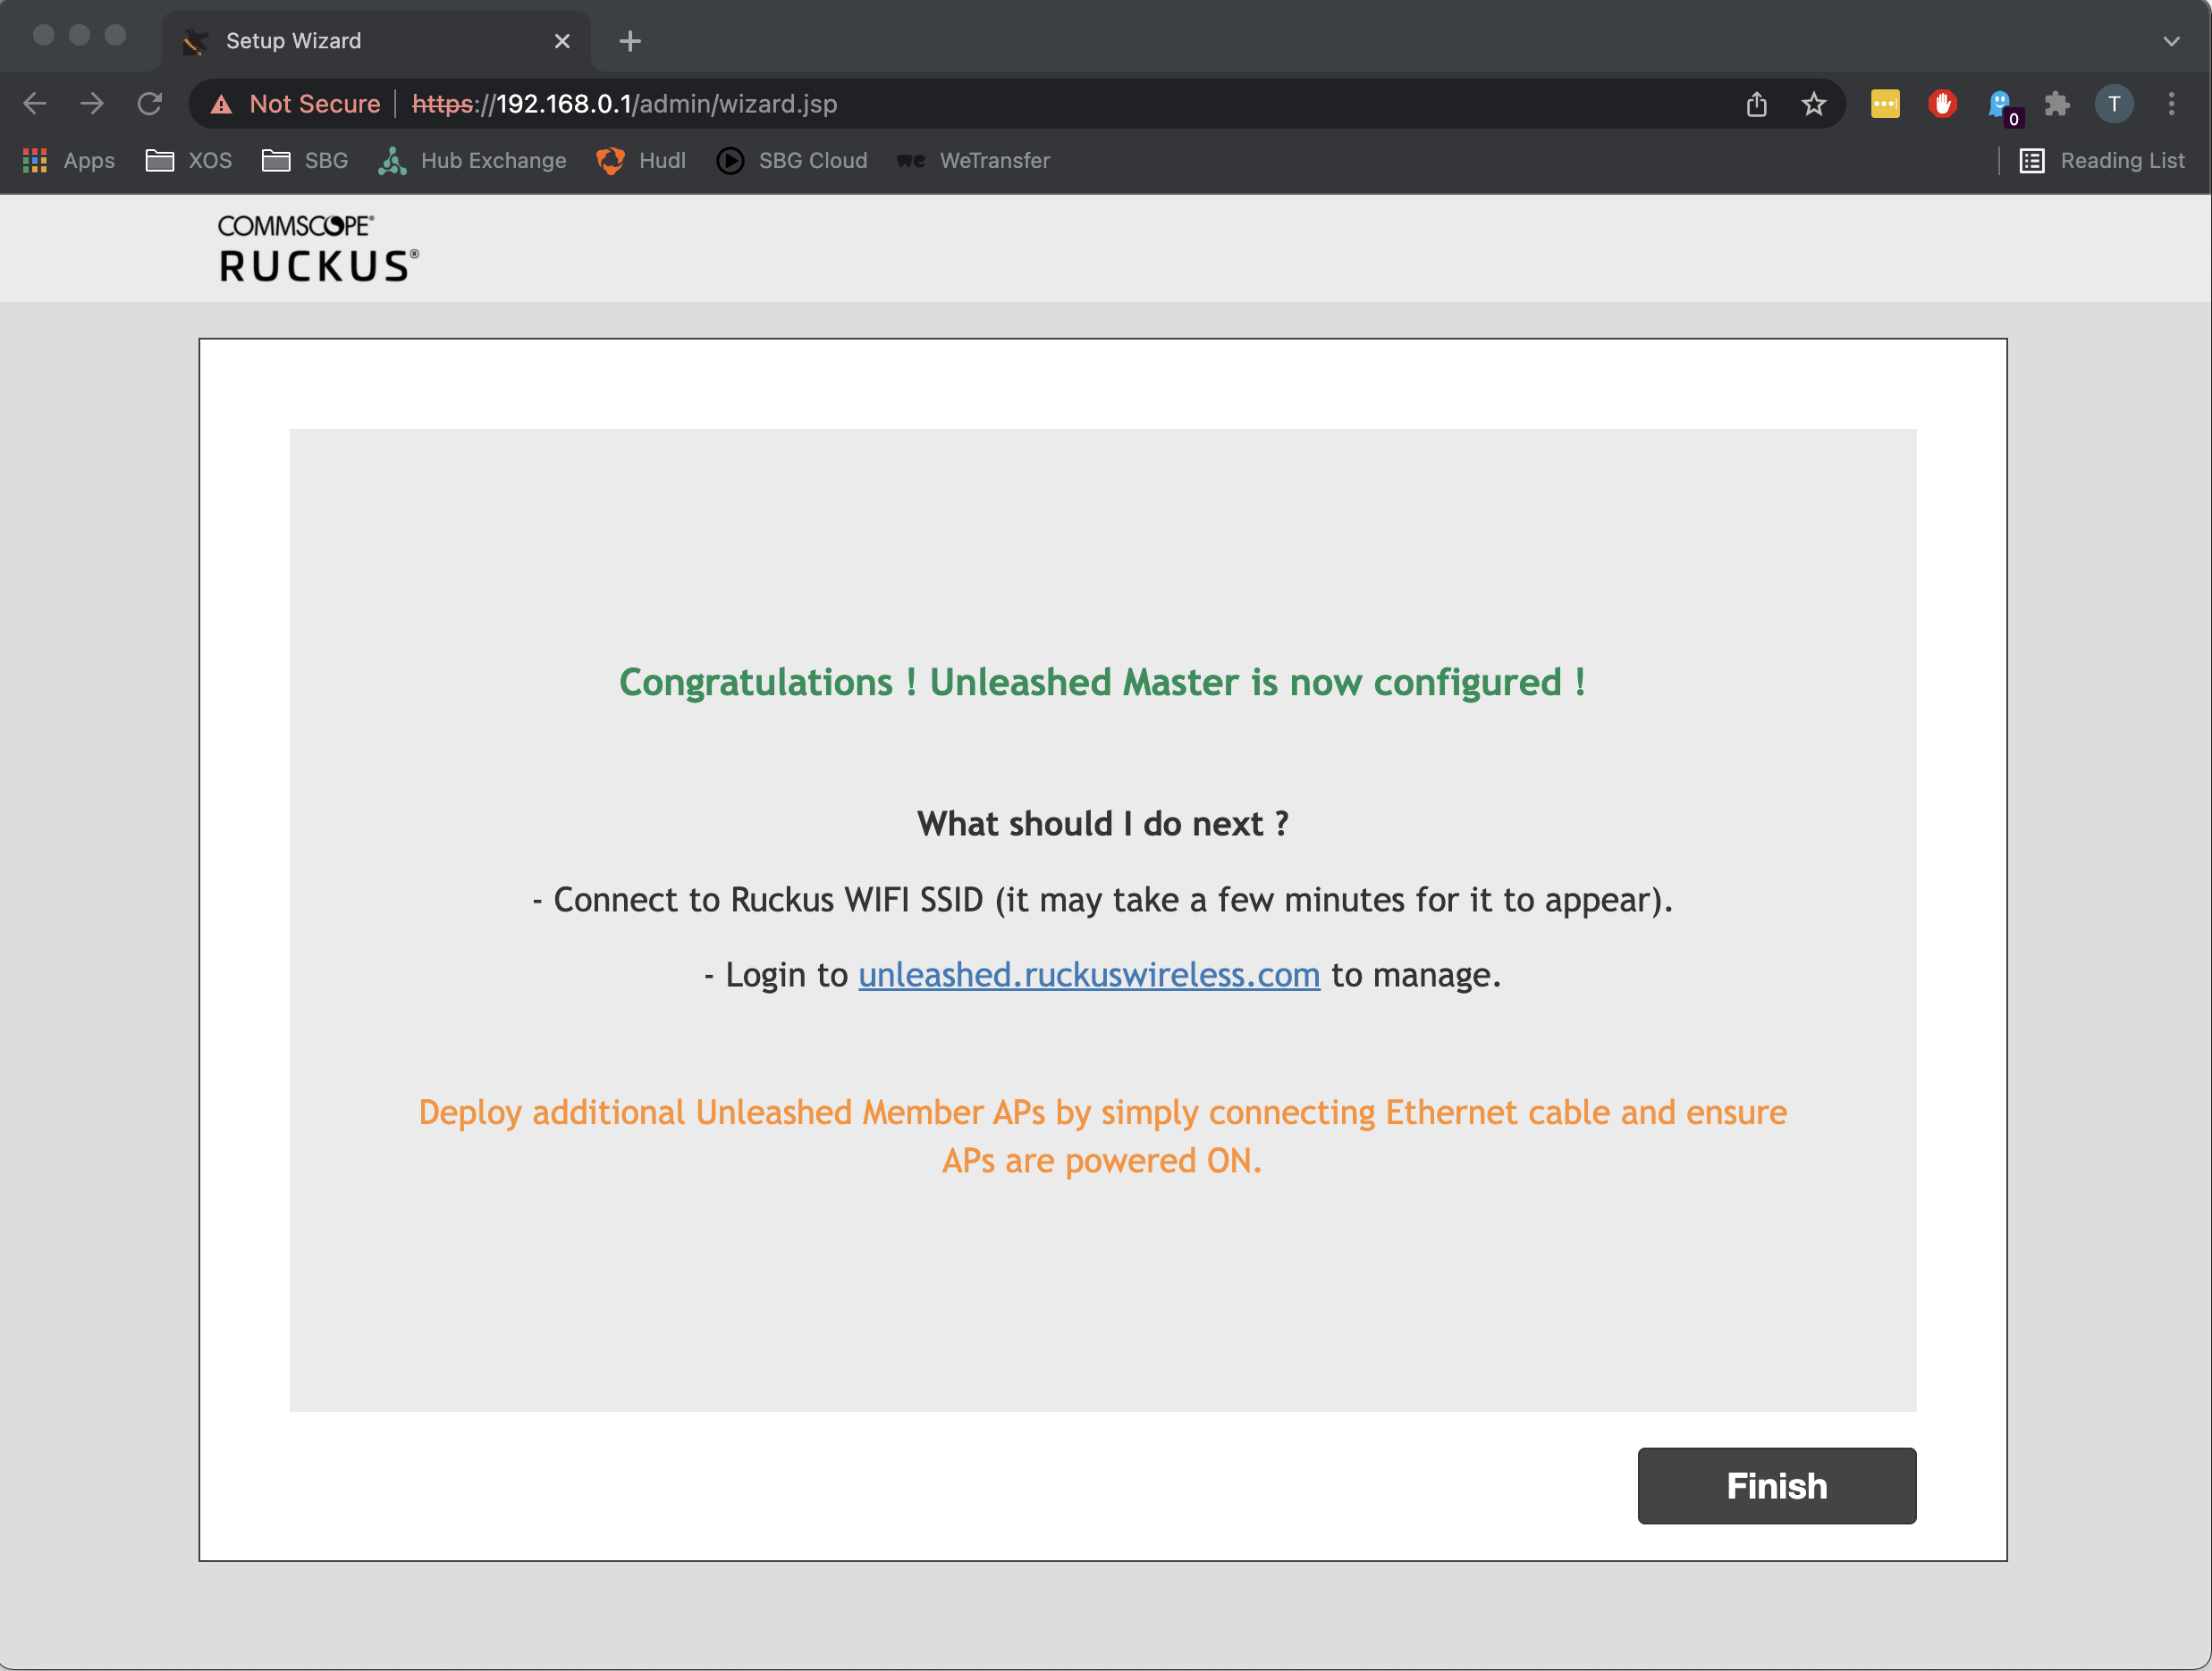Click the 'What should I do next ?' text
The image size is (2212, 1671).
pos(1102,824)
